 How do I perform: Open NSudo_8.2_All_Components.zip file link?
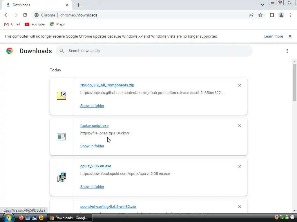[x=107, y=85]
